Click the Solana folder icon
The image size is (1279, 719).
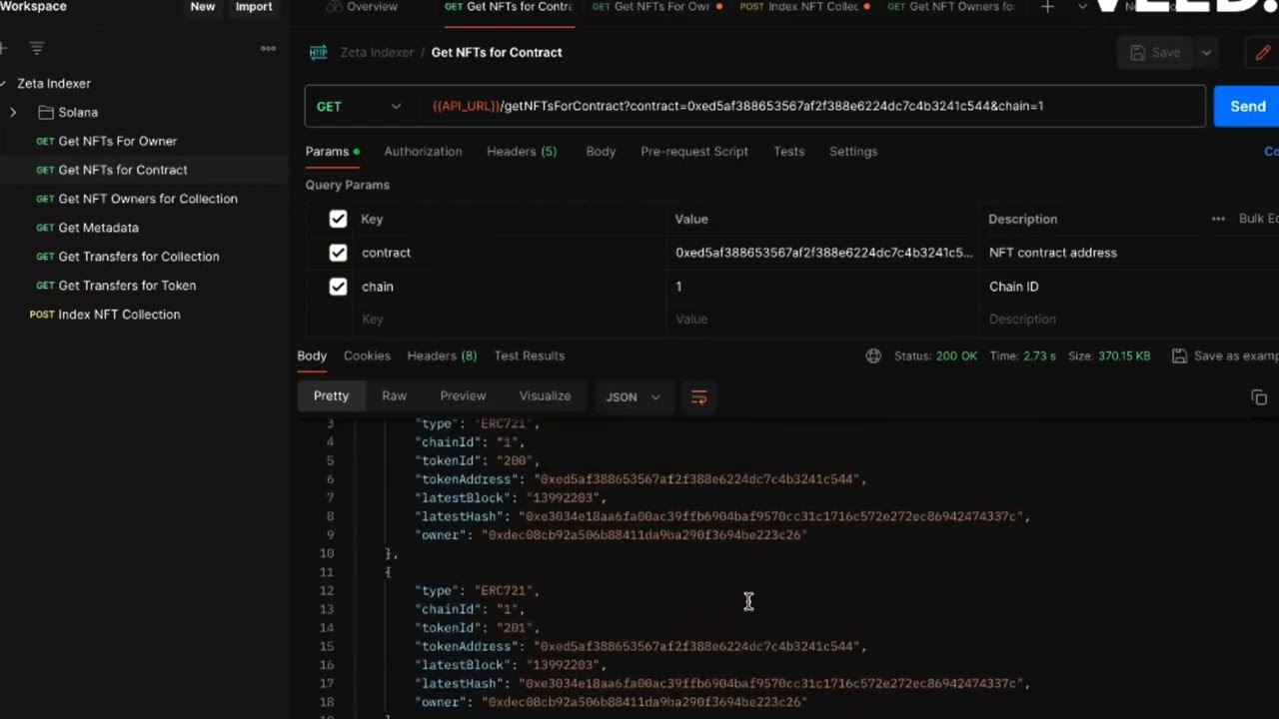point(46,113)
